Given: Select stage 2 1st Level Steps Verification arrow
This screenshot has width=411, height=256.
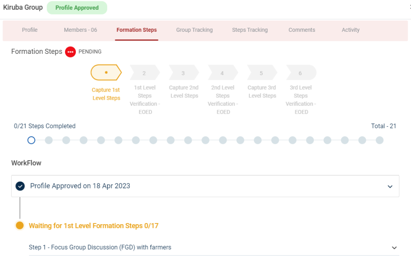Looking at the screenshot, I should (x=144, y=73).
